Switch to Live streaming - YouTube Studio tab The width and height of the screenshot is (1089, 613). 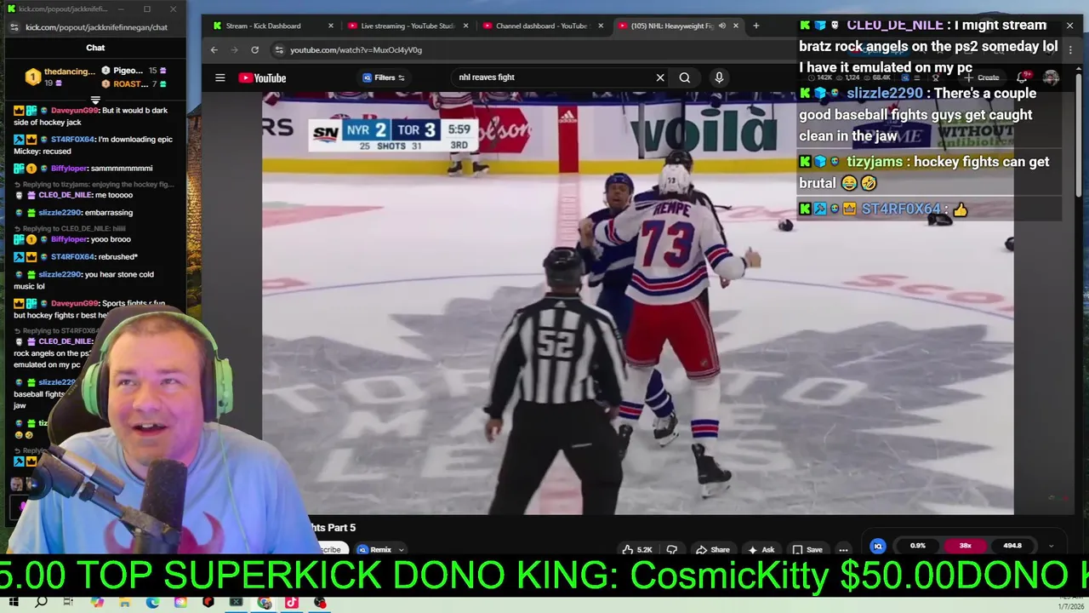point(400,26)
